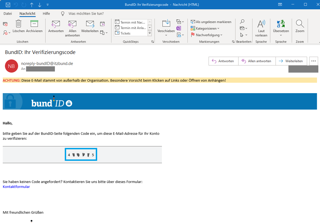Open the Quick Access Toolbar customize dropdown

47,5
